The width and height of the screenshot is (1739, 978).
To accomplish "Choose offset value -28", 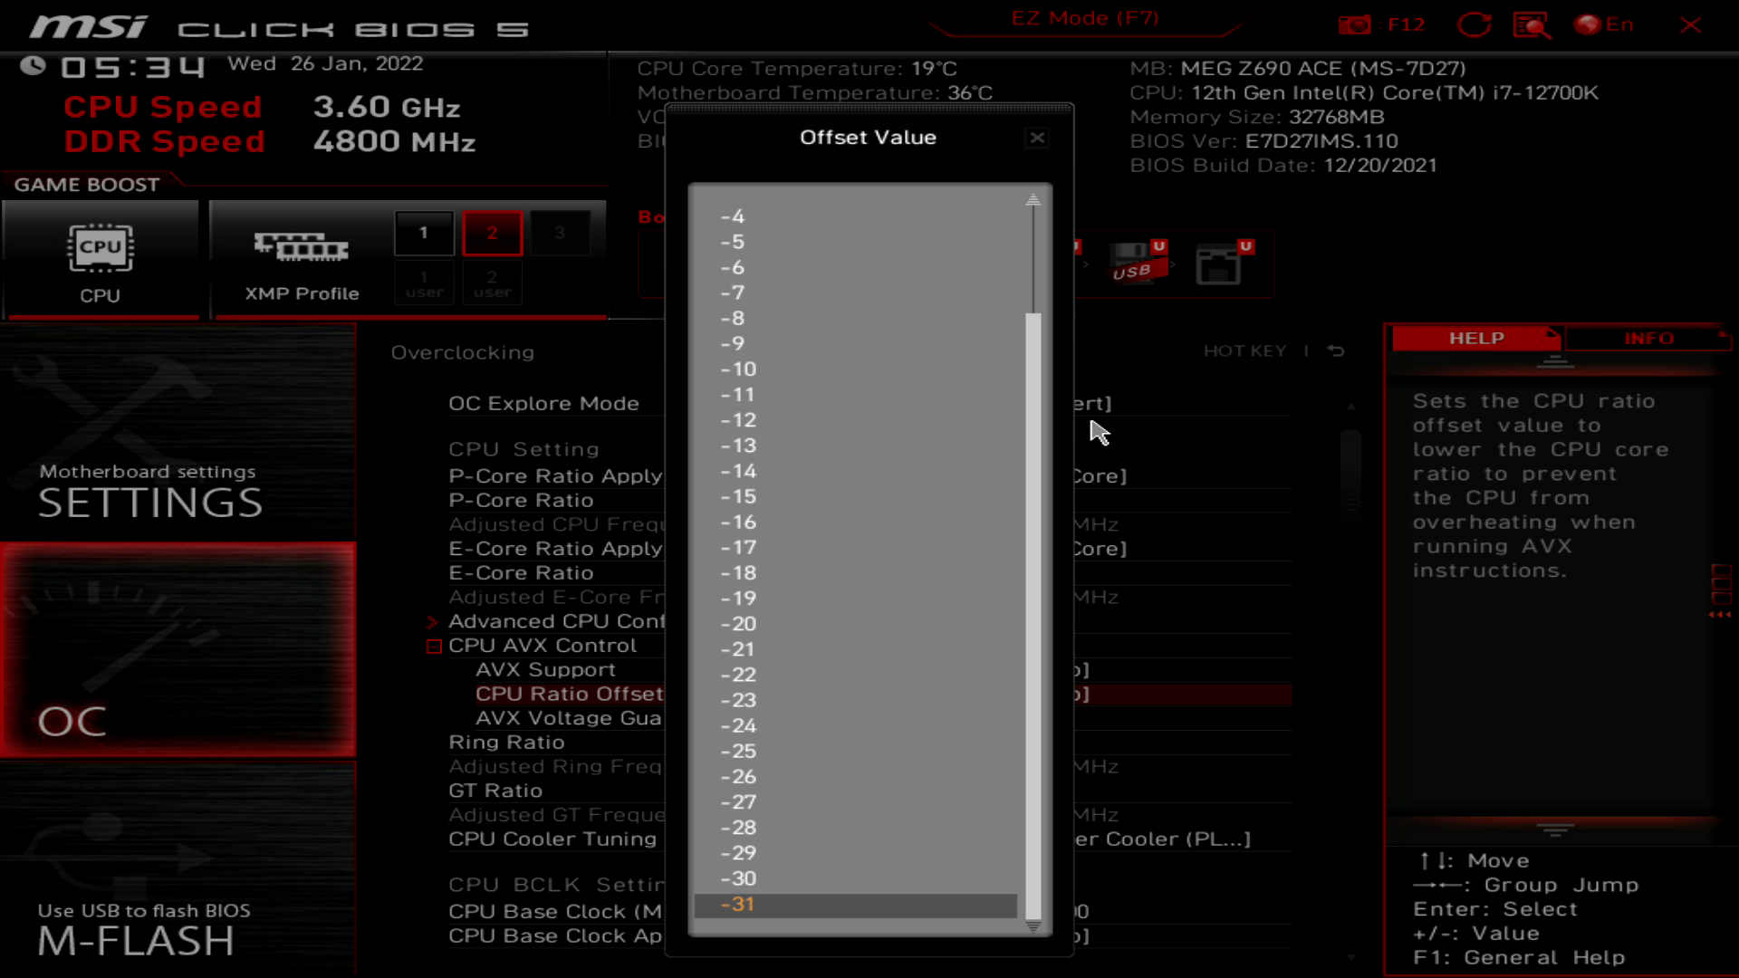I will click(x=855, y=828).
